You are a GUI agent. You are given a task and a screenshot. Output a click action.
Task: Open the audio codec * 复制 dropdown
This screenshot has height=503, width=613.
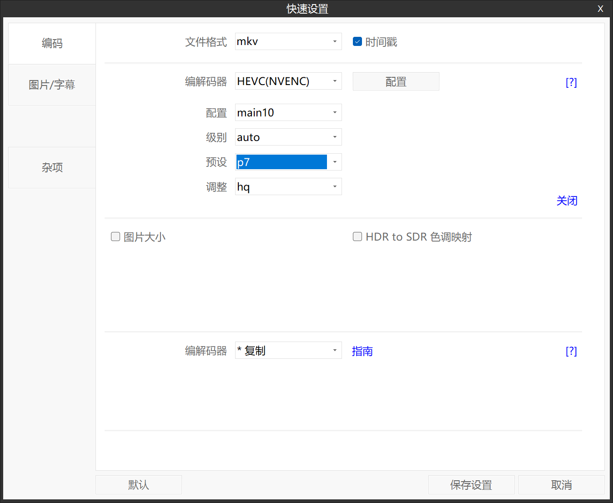click(x=288, y=350)
